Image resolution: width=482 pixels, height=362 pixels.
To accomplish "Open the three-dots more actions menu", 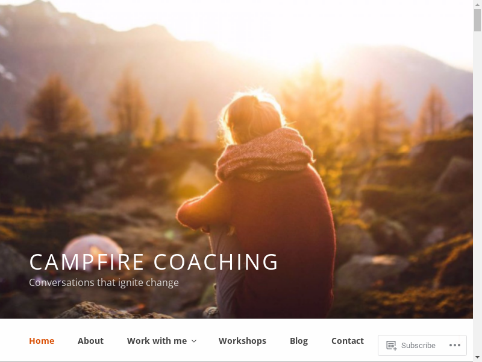I will pos(455,345).
